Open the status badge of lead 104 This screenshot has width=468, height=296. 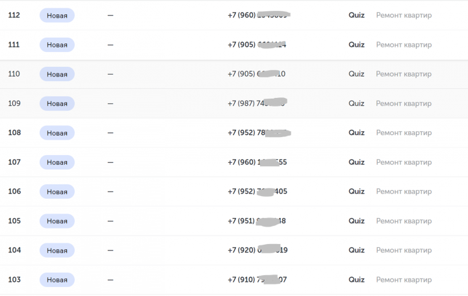[x=57, y=251]
